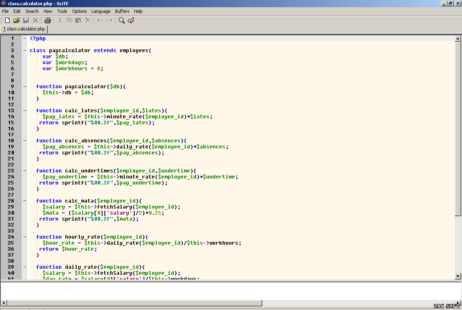Click 'var $workdays;' on line 5
The image size is (462, 310).
point(65,63)
